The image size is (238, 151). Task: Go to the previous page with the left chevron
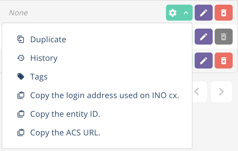pos(197,91)
